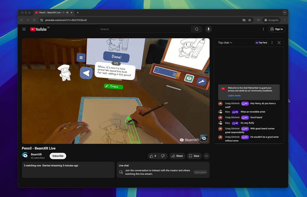
Task: Click the '3 watching now' description box
Action: [x=68, y=170]
